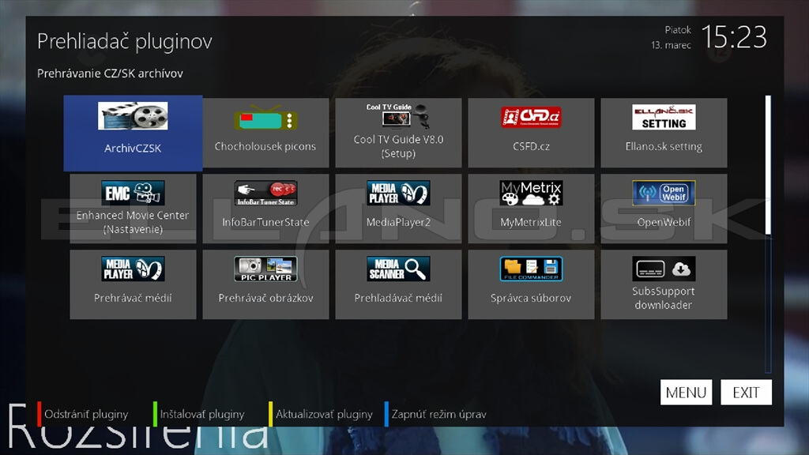The height and width of the screenshot is (455, 809).
Task: Select the InfoBarTunerState plugin
Action: coord(265,207)
